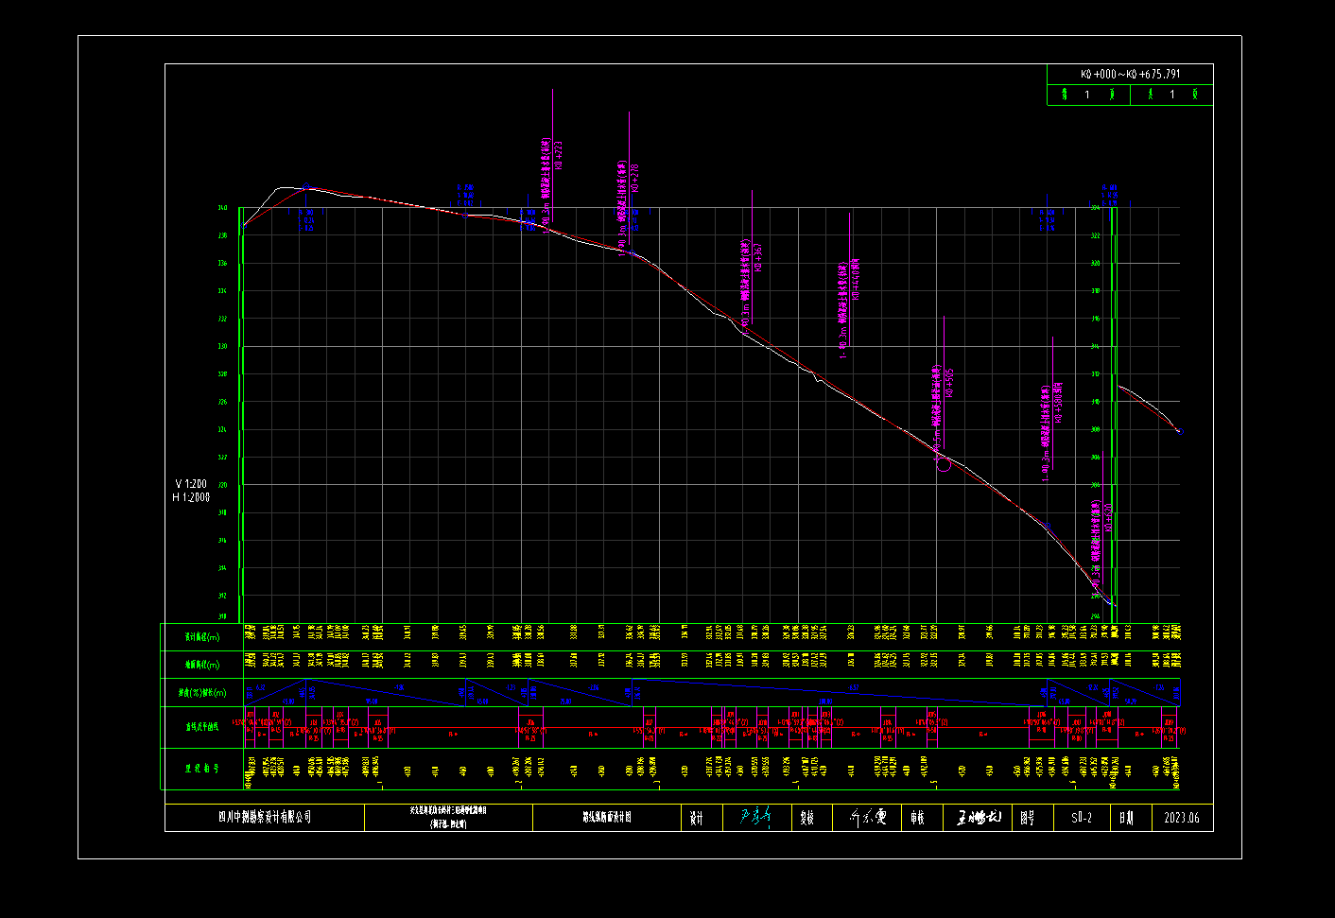Select the H 1:2000 horizontal scale text
1335x918 pixels.
pyautogui.click(x=191, y=497)
